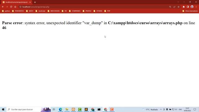This screenshot has height=112, width=199.
Task: Open File Explorer from taskbar
Action: (67, 109)
